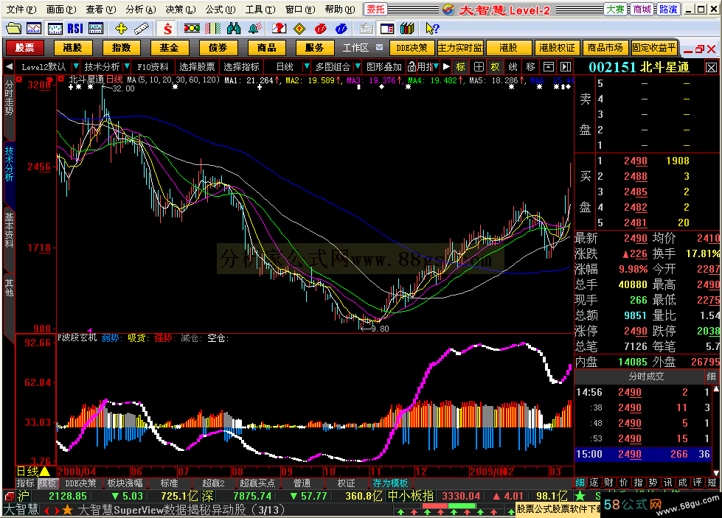Toggle the 权 adjustment button

coord(496,67)
